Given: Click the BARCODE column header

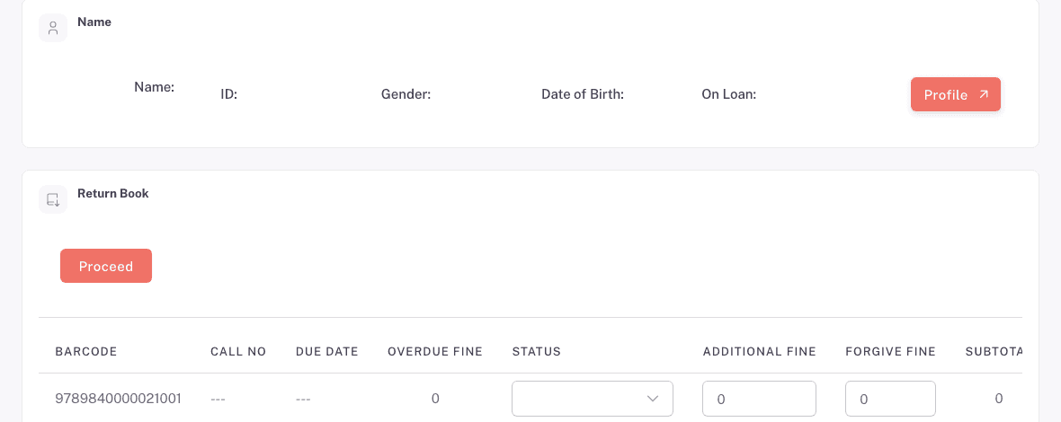Looking at the screenshot, I should (x=86, y=351).
